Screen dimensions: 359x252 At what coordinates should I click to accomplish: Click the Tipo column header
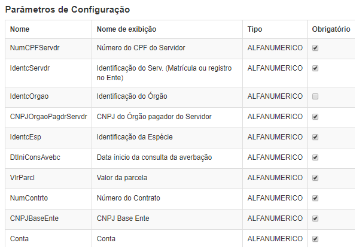(x=255, y=29)
